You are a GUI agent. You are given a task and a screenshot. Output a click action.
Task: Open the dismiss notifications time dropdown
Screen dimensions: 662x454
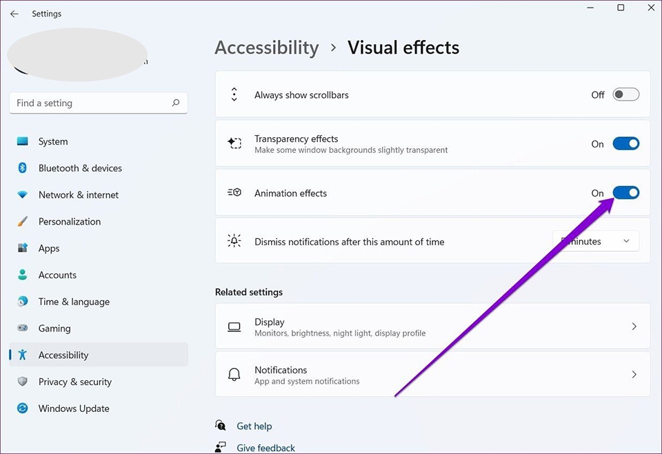596,242
